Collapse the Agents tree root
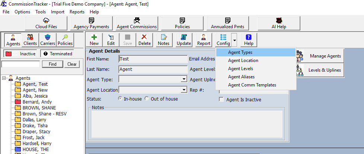Image resolution: width=364 pixels, height=154 pixels. coord(3,78)
